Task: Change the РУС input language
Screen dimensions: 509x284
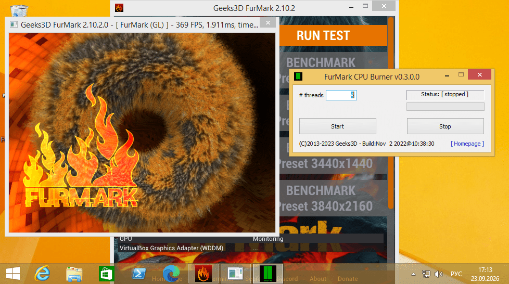Action: click(x=456, y=274)
